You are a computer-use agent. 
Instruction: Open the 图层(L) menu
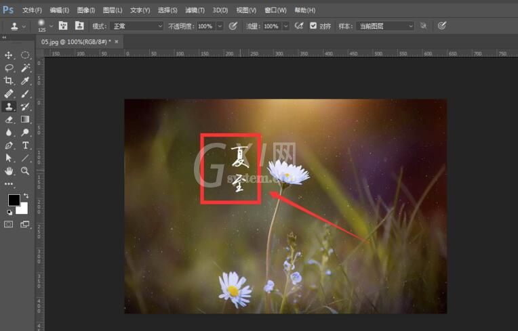(x=113, y=10)
